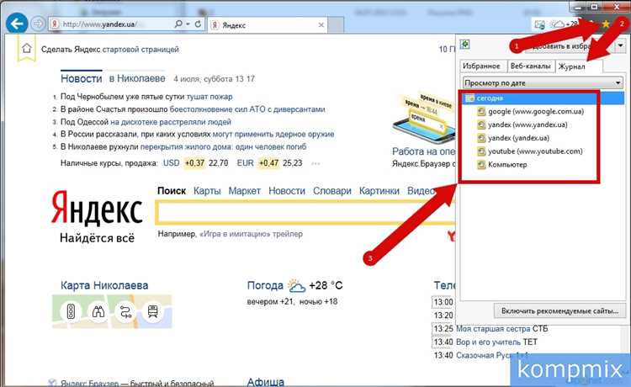Expand more currency rates with the ellipsis
The height and width of the screenshot is (387, 631).
(315, 163)
